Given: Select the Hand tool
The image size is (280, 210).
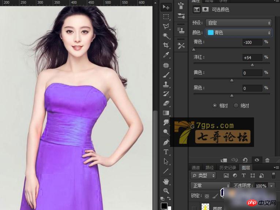Looking at the screenshot, I should [x=166, y=182].
